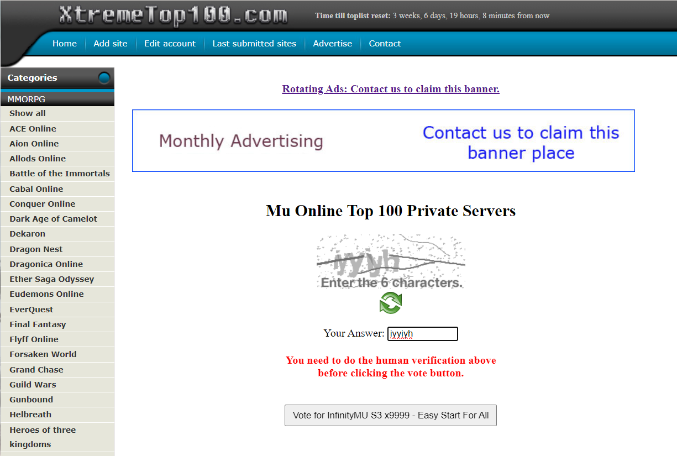Follow the Rotating Ads contact link
The width and height of the screenshot is (677, 456).
(x=391, y=89)
